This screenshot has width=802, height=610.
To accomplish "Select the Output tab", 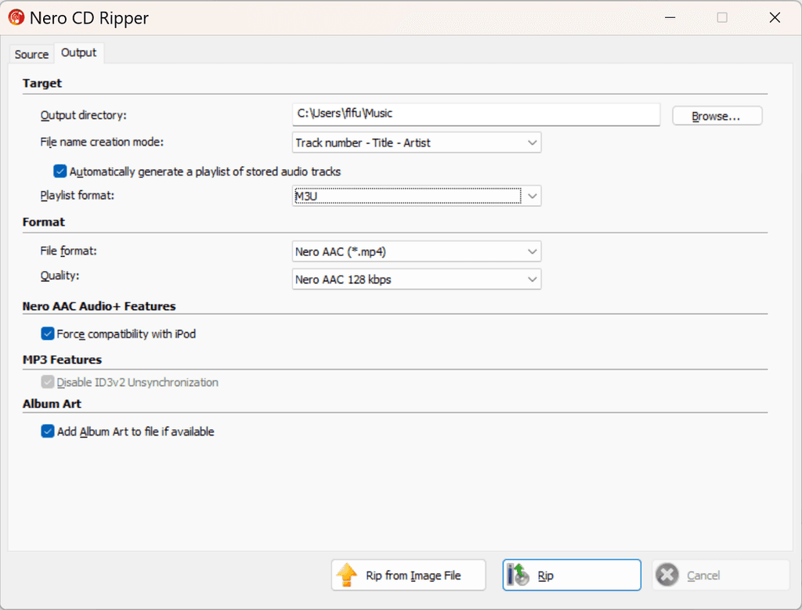I will point(78,52).
